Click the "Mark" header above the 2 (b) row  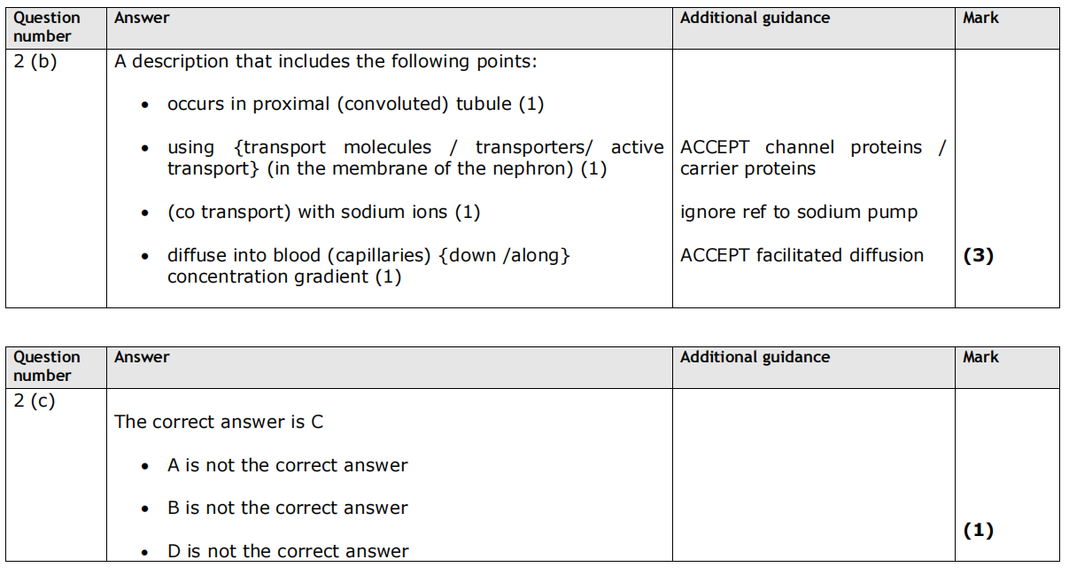pos(980,18)
